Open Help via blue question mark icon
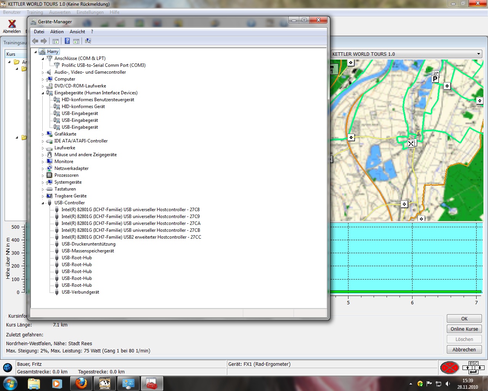This screenshot has height=391, width=488. tap(67, 41)
